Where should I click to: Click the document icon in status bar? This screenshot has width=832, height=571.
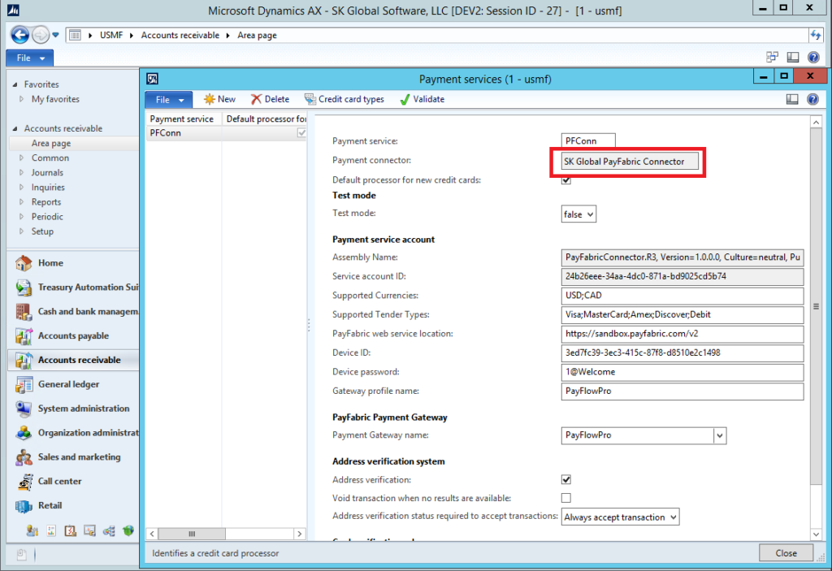pos(21,555)
